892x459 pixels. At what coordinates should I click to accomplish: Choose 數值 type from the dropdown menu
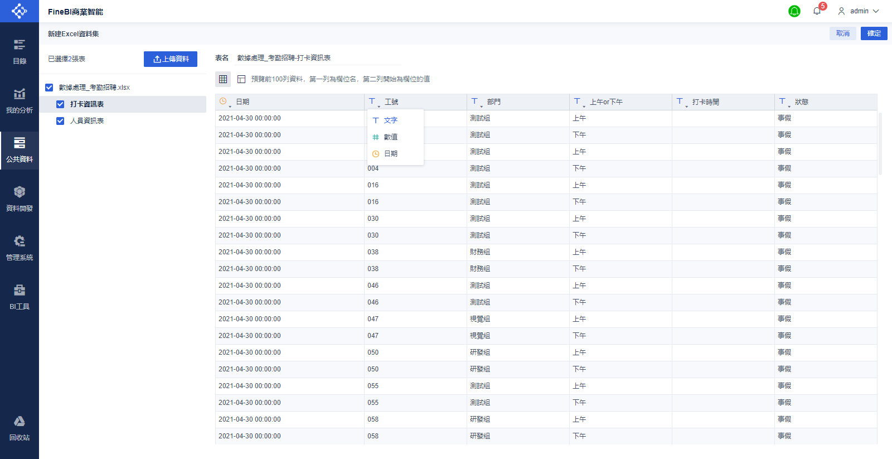pyautogui.click(x=390, y=137)
